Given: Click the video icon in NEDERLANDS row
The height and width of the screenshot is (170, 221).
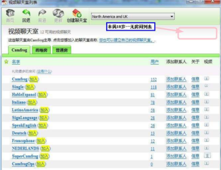Looking at the screenshot, I should click(206, 148).
